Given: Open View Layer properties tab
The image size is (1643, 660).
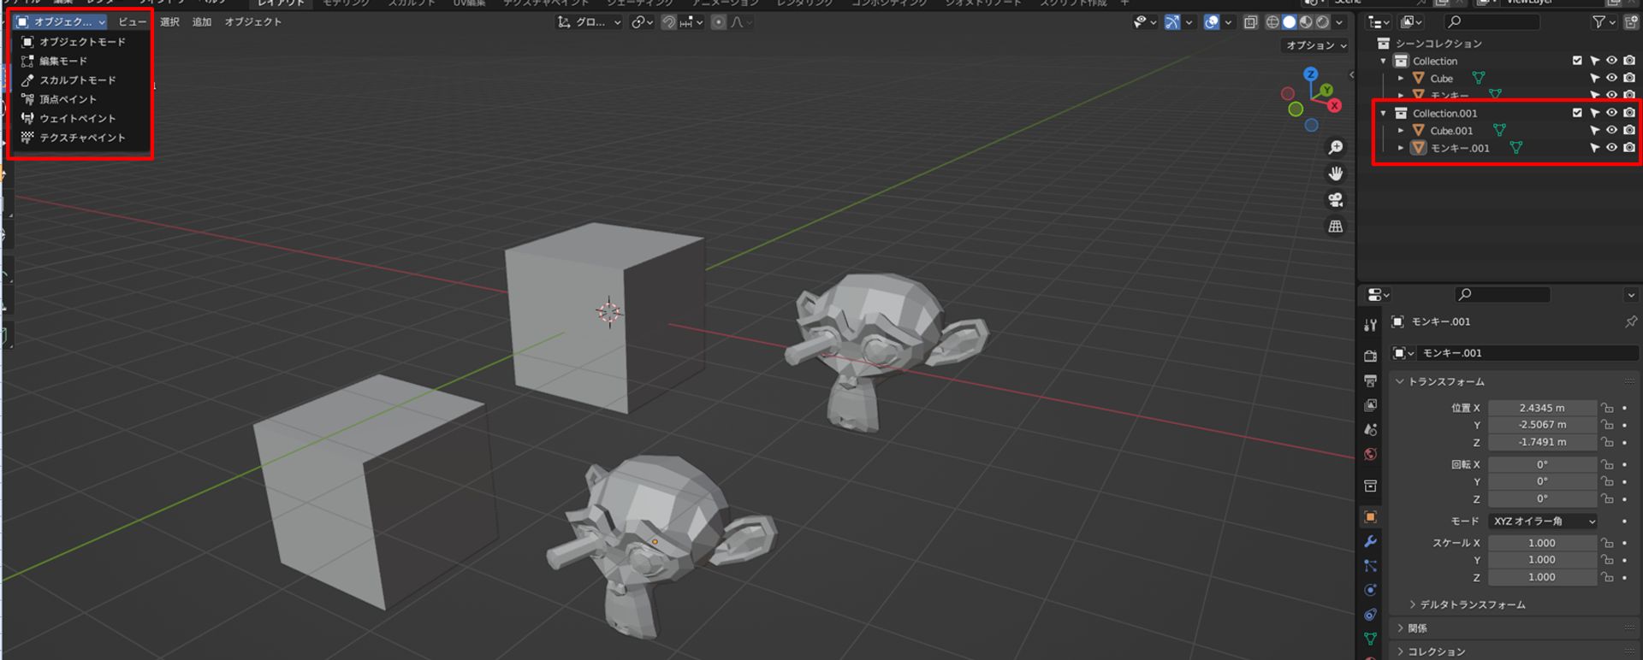Looking at the screenshot, I should pyautogui.click(x=1371, y=405).
